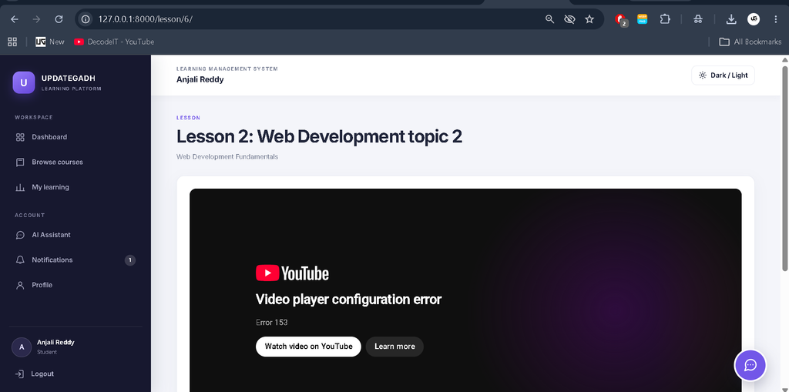Click the Browse courses book icon
The height and width of the screenshot is (392, 789).
20,162
